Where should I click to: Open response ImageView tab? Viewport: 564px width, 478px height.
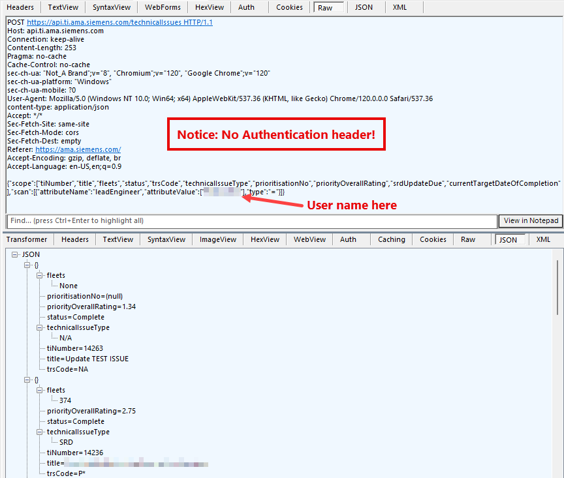(218, 239)
